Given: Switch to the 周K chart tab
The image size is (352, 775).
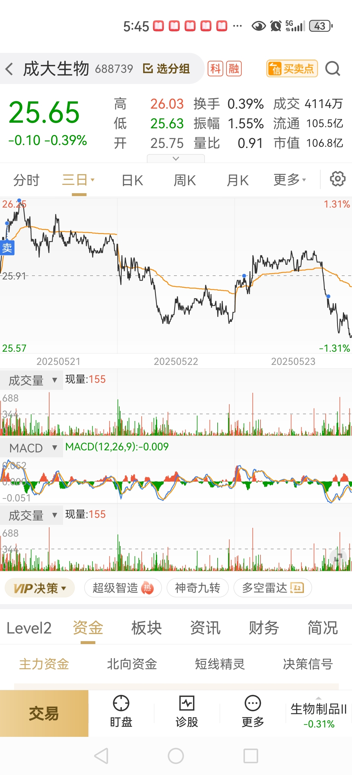Looking at the screenshot, I should pyautogui.click(x=185, y=181).
